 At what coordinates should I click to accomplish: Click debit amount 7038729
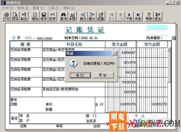point(129,82)
